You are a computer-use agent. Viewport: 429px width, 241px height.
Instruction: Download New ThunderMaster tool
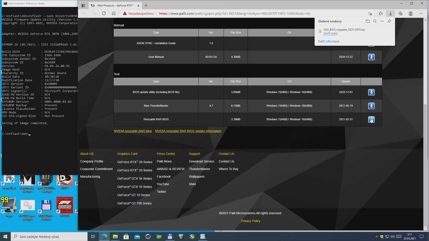371,106
